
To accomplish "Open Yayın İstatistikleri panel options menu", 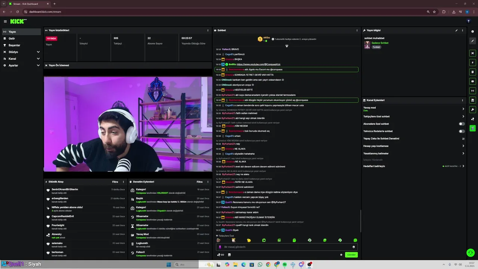I will (x=208, y=30).
